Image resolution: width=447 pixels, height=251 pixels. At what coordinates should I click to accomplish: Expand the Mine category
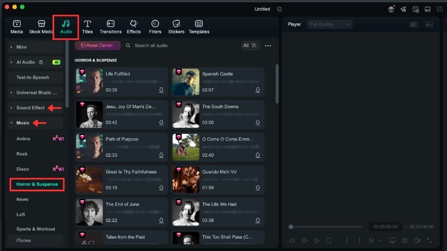[x=35, y=47]
